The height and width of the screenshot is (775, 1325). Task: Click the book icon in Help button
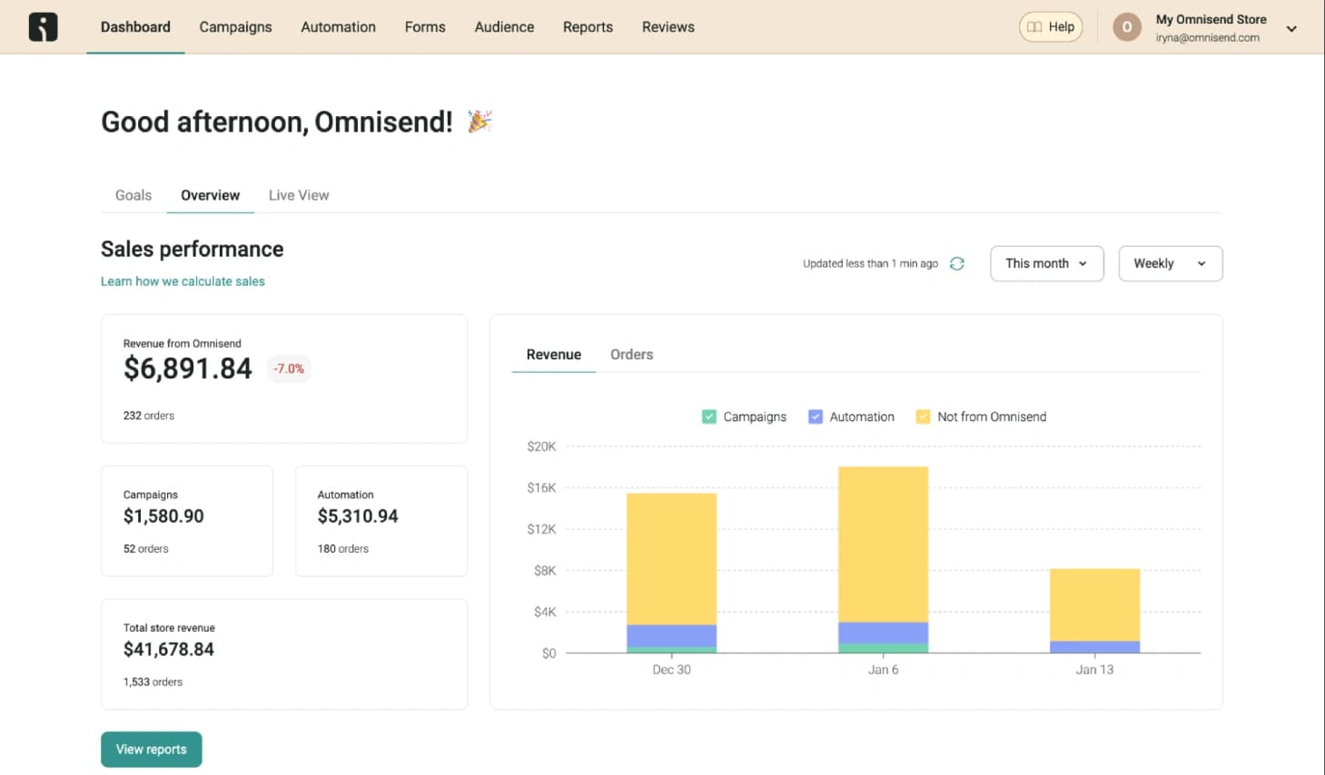pos(1034,27)
